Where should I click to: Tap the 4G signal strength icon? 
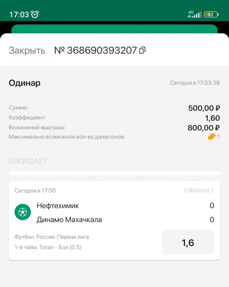194,14
